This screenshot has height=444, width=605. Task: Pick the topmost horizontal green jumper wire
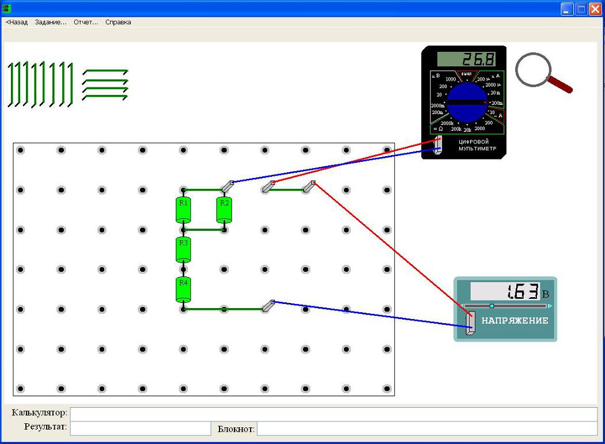click(105, 72)
